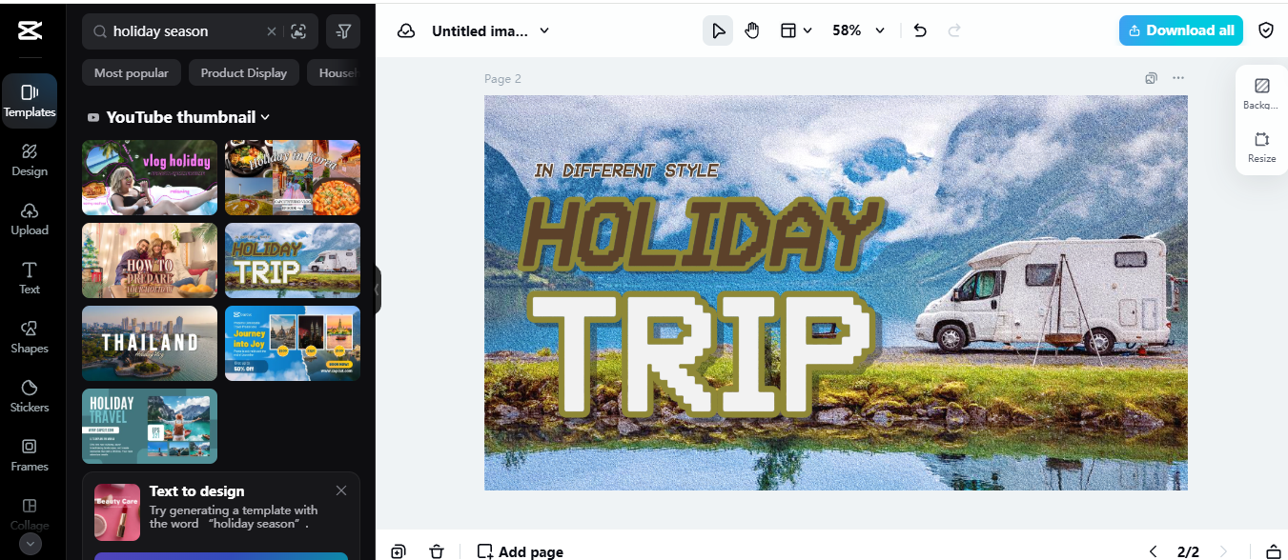
Task: Choose the Thailand template thumbnail
Action: [x=150, y=343]
